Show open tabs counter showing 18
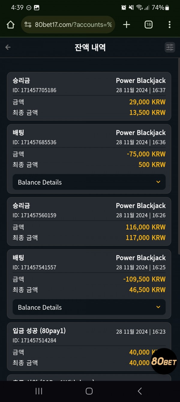Viewport: 180px width, 402px height. (x=148, y=25)
